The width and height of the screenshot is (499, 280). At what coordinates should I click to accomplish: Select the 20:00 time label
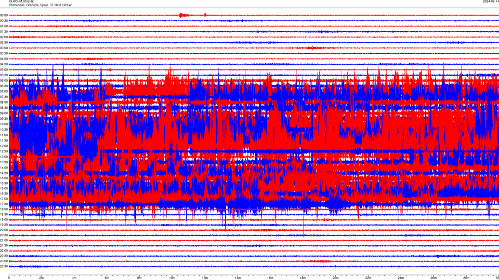[4, 230]
